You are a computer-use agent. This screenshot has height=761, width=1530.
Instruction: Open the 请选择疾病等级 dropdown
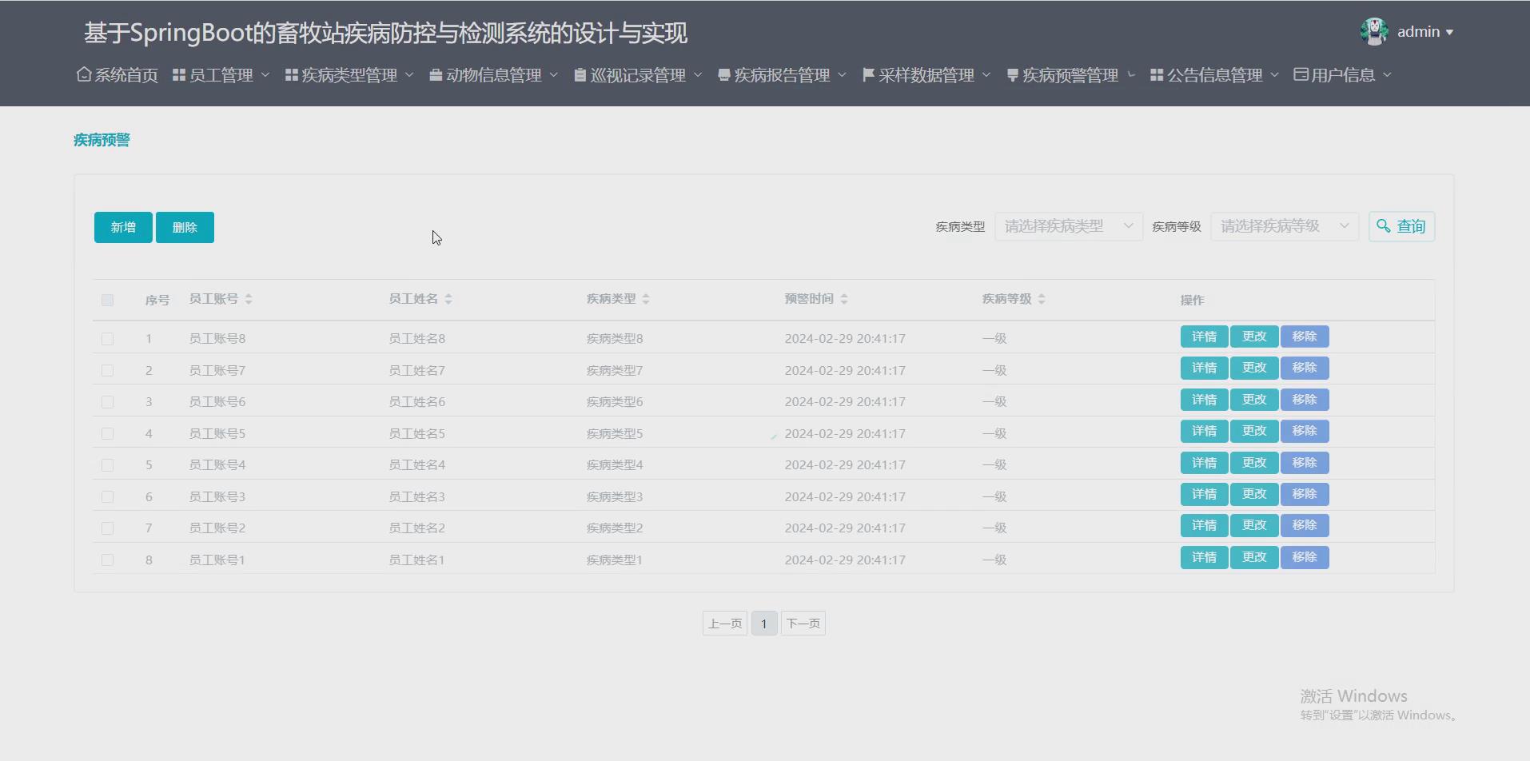1283,226
